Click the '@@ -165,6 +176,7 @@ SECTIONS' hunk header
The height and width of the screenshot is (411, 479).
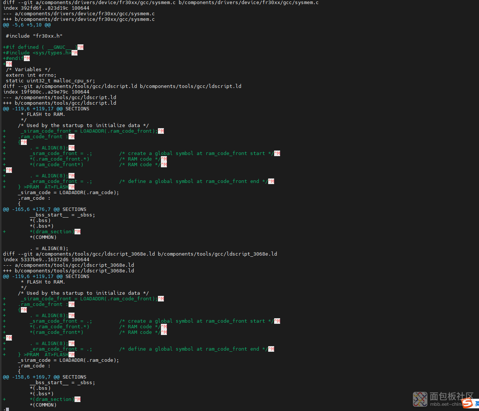[45, 209]
